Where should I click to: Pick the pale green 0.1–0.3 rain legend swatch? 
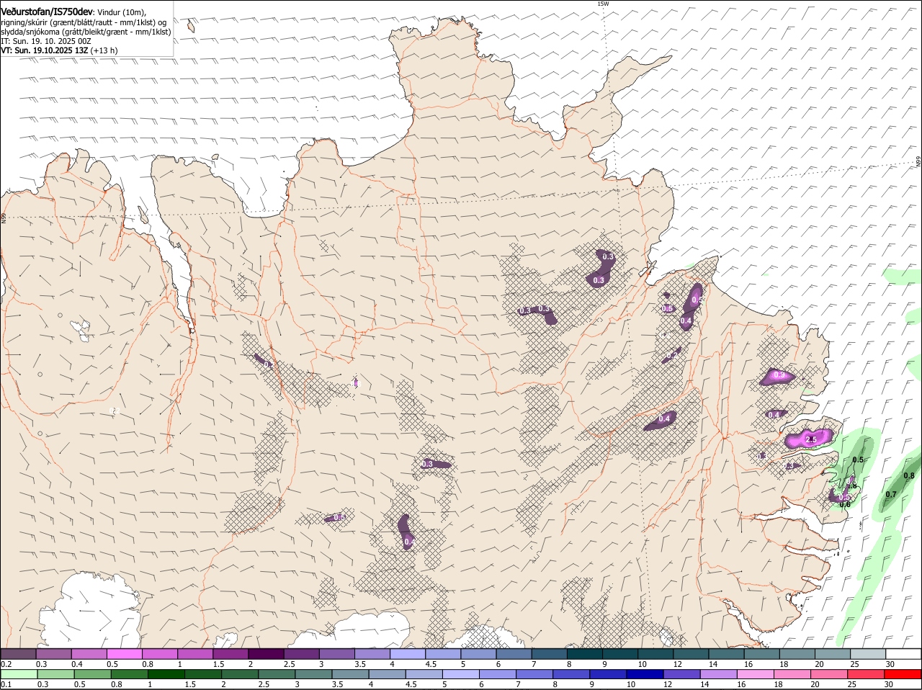(19, 675)
